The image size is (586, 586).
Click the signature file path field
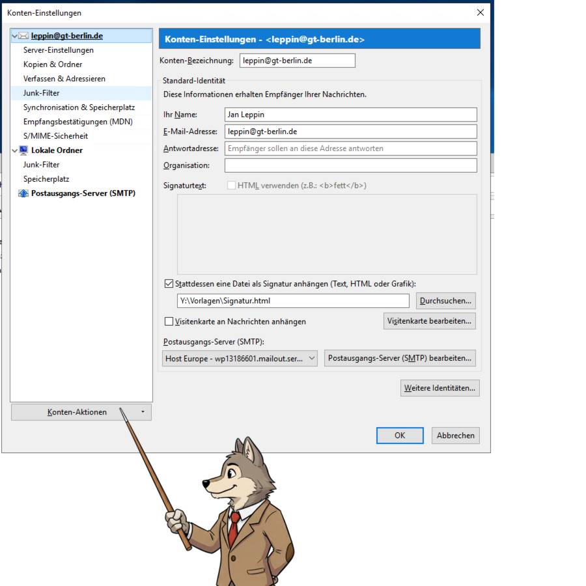tap(293, 301)
